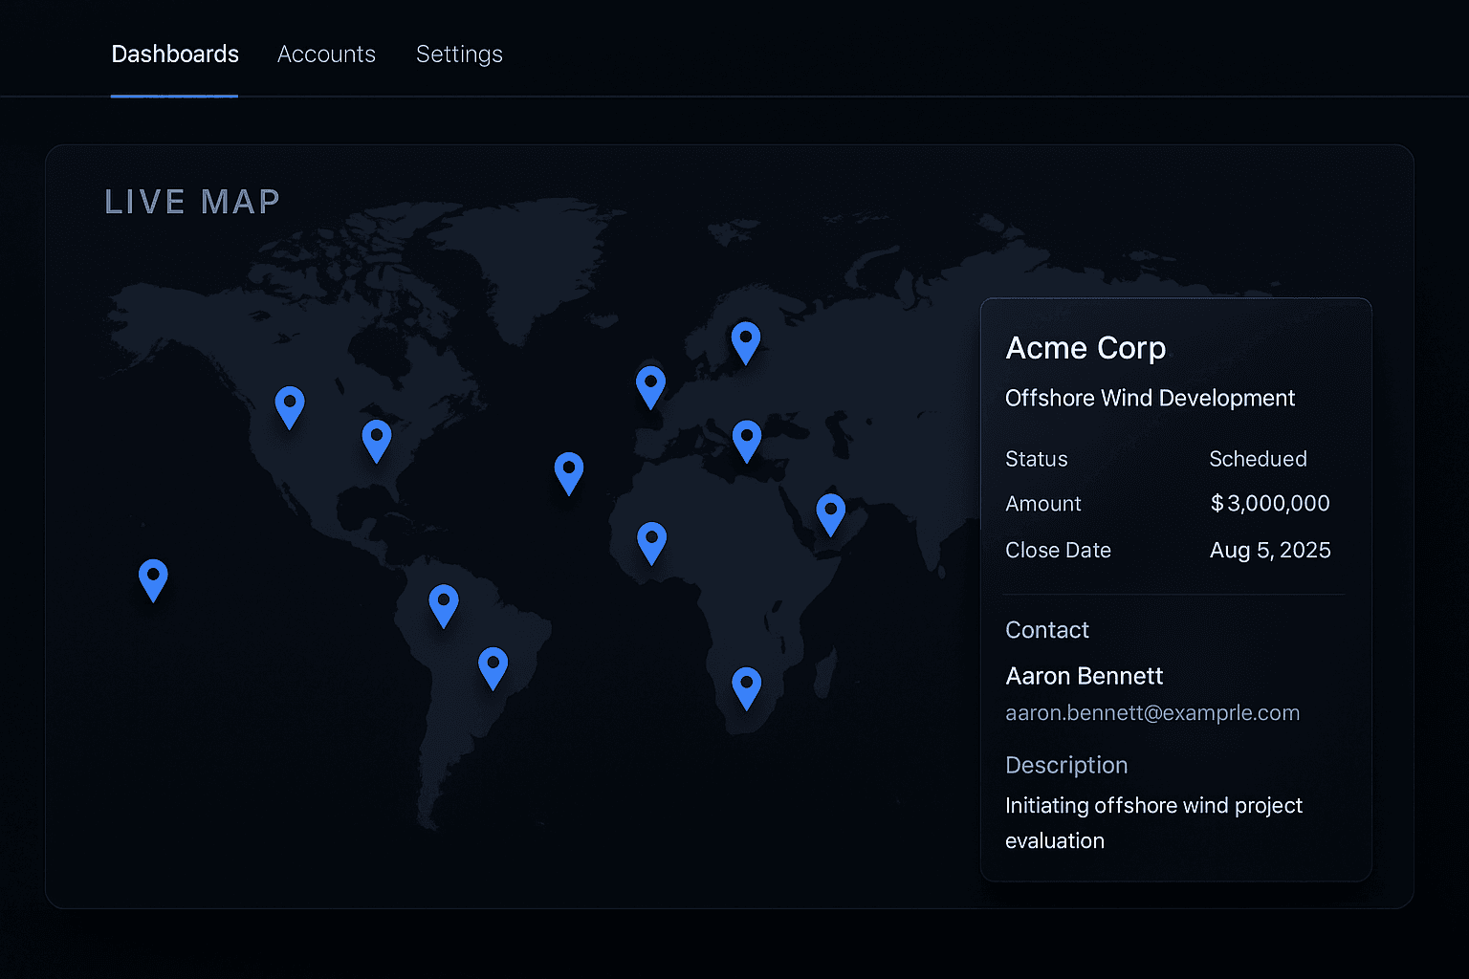Click the isolated pin in the Pacific Ocean

pyautogui.click(x=153, y=578)
